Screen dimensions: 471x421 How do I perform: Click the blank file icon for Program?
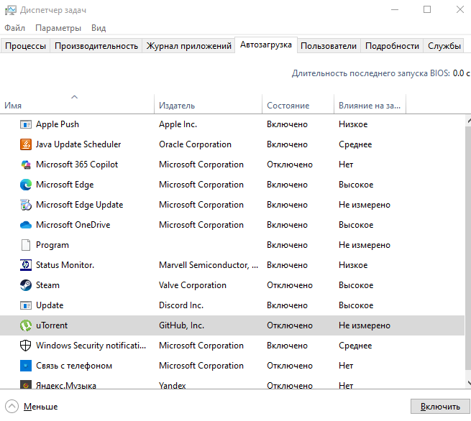click(x=26, y=245)
